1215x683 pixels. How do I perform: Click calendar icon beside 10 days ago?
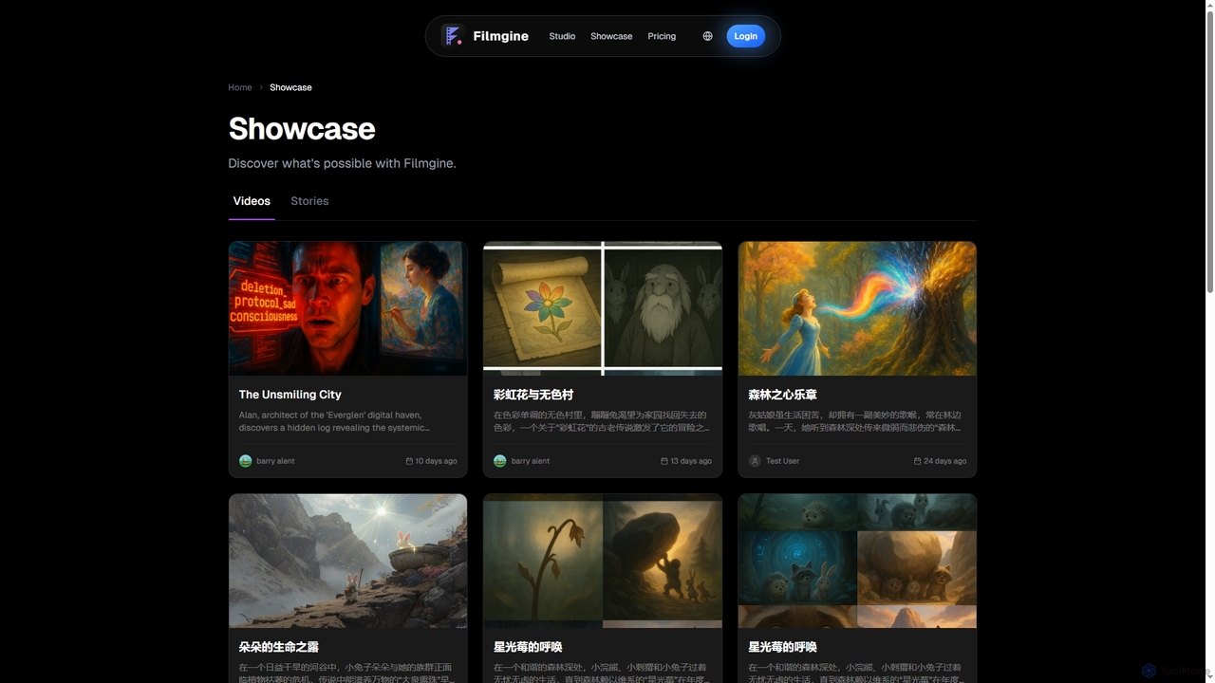coord(409,461)
